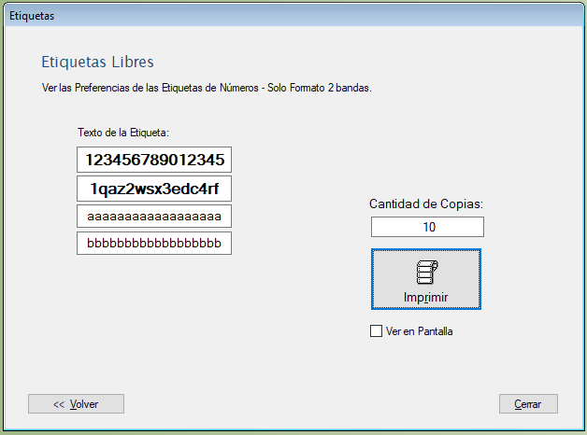Screen dimensions: 587x435
Task: Click the 'Texto de la Etiqueta:' label
Action: point(122,133)
